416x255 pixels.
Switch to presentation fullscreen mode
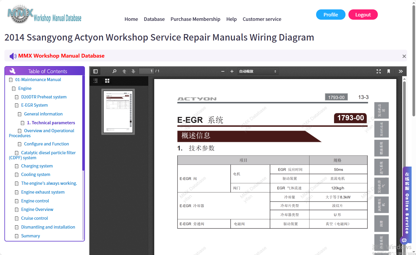pyautogui.click(x=379, y=71)
